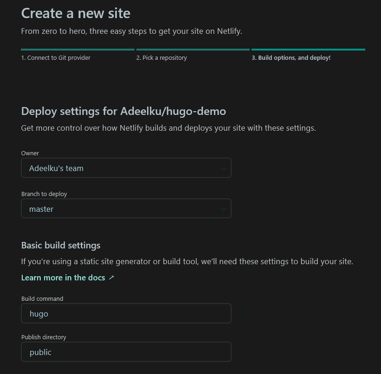Viewport: 381px width, 374px height.
Task: Select step 3 Build options, and deploy!
Action: [291, 58]
